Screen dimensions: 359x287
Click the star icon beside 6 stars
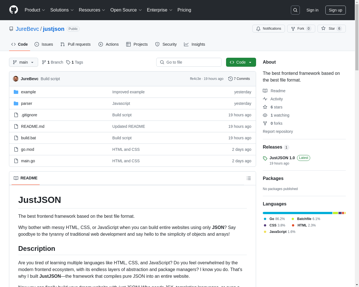(265, 107)
